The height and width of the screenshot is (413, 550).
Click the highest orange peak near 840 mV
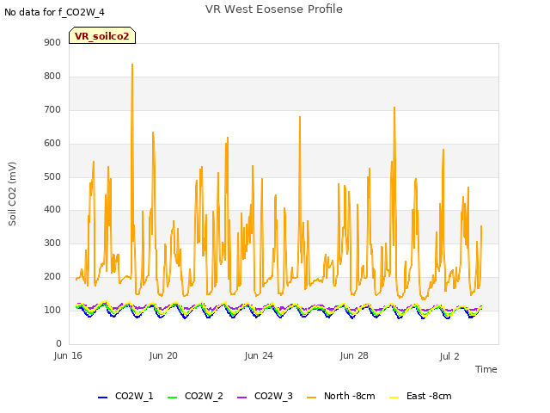point(132,65)
